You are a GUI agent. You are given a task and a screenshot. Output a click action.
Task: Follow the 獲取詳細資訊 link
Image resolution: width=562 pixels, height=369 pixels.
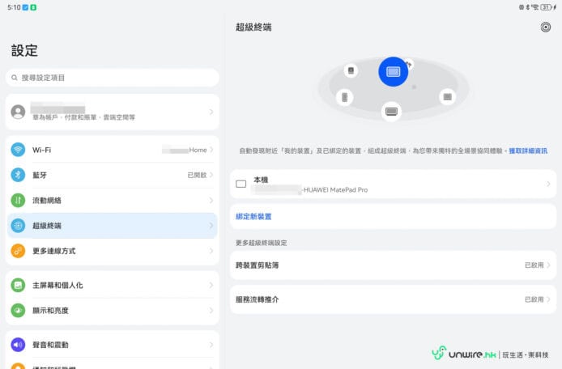point(528,151)
